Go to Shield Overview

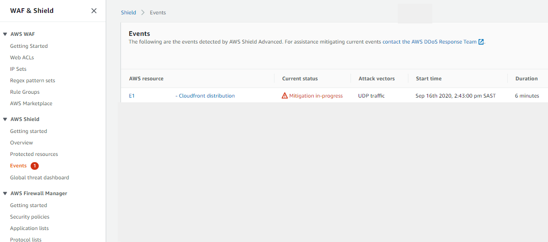pyautogui.click(x=22, y=143)
